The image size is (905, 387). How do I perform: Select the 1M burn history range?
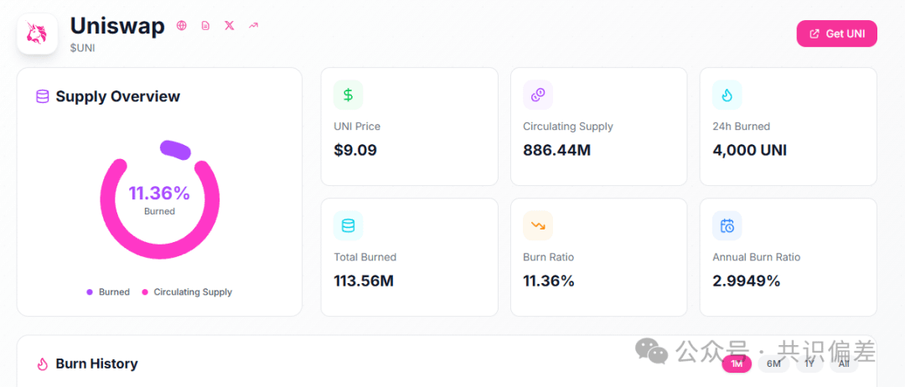pos(737,364)
